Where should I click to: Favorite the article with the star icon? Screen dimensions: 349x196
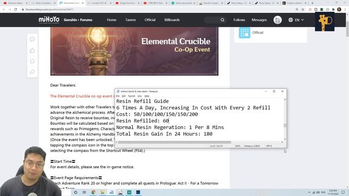coord(32,61)
